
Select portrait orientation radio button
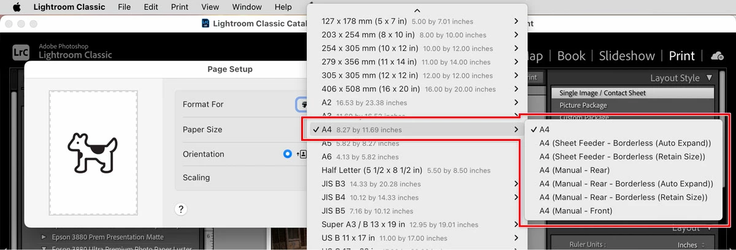point(288,154)
